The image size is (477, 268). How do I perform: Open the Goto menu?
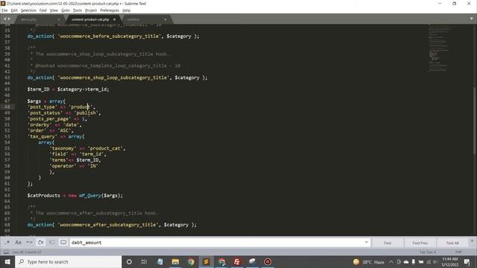66,10
